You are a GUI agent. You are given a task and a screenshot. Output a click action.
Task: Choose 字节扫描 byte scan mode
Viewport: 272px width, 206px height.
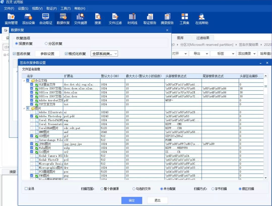213,189
